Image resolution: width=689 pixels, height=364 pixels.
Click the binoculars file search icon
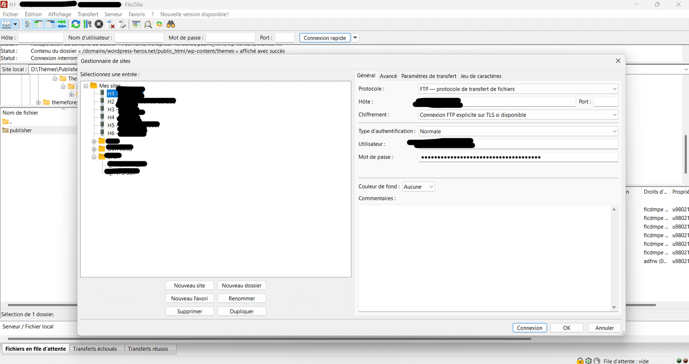tap(171, 25)
